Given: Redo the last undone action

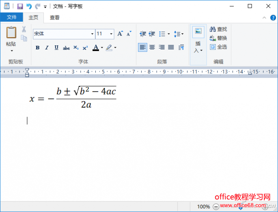Looking at the screenshot, I should pyautogui.click(x=37, y=6).
